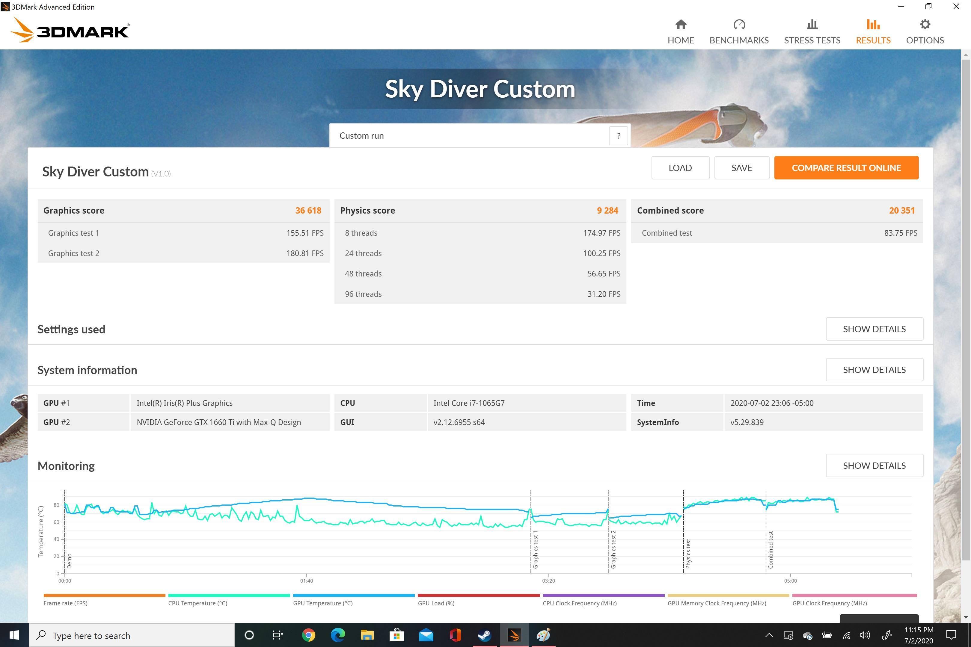Open the Home icon in navigation

pyautogui.click(x=681, y=25)
